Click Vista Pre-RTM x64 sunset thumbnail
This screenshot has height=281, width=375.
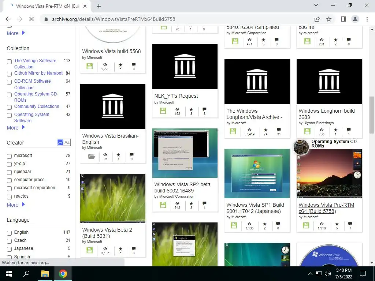tap(329, 173)
